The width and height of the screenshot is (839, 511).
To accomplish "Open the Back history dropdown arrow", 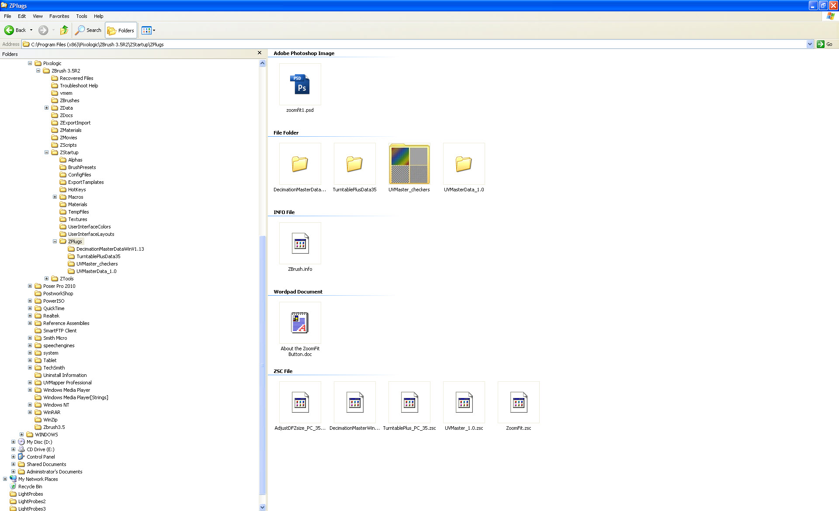I will pyautogui.click(x=31, y=30).
